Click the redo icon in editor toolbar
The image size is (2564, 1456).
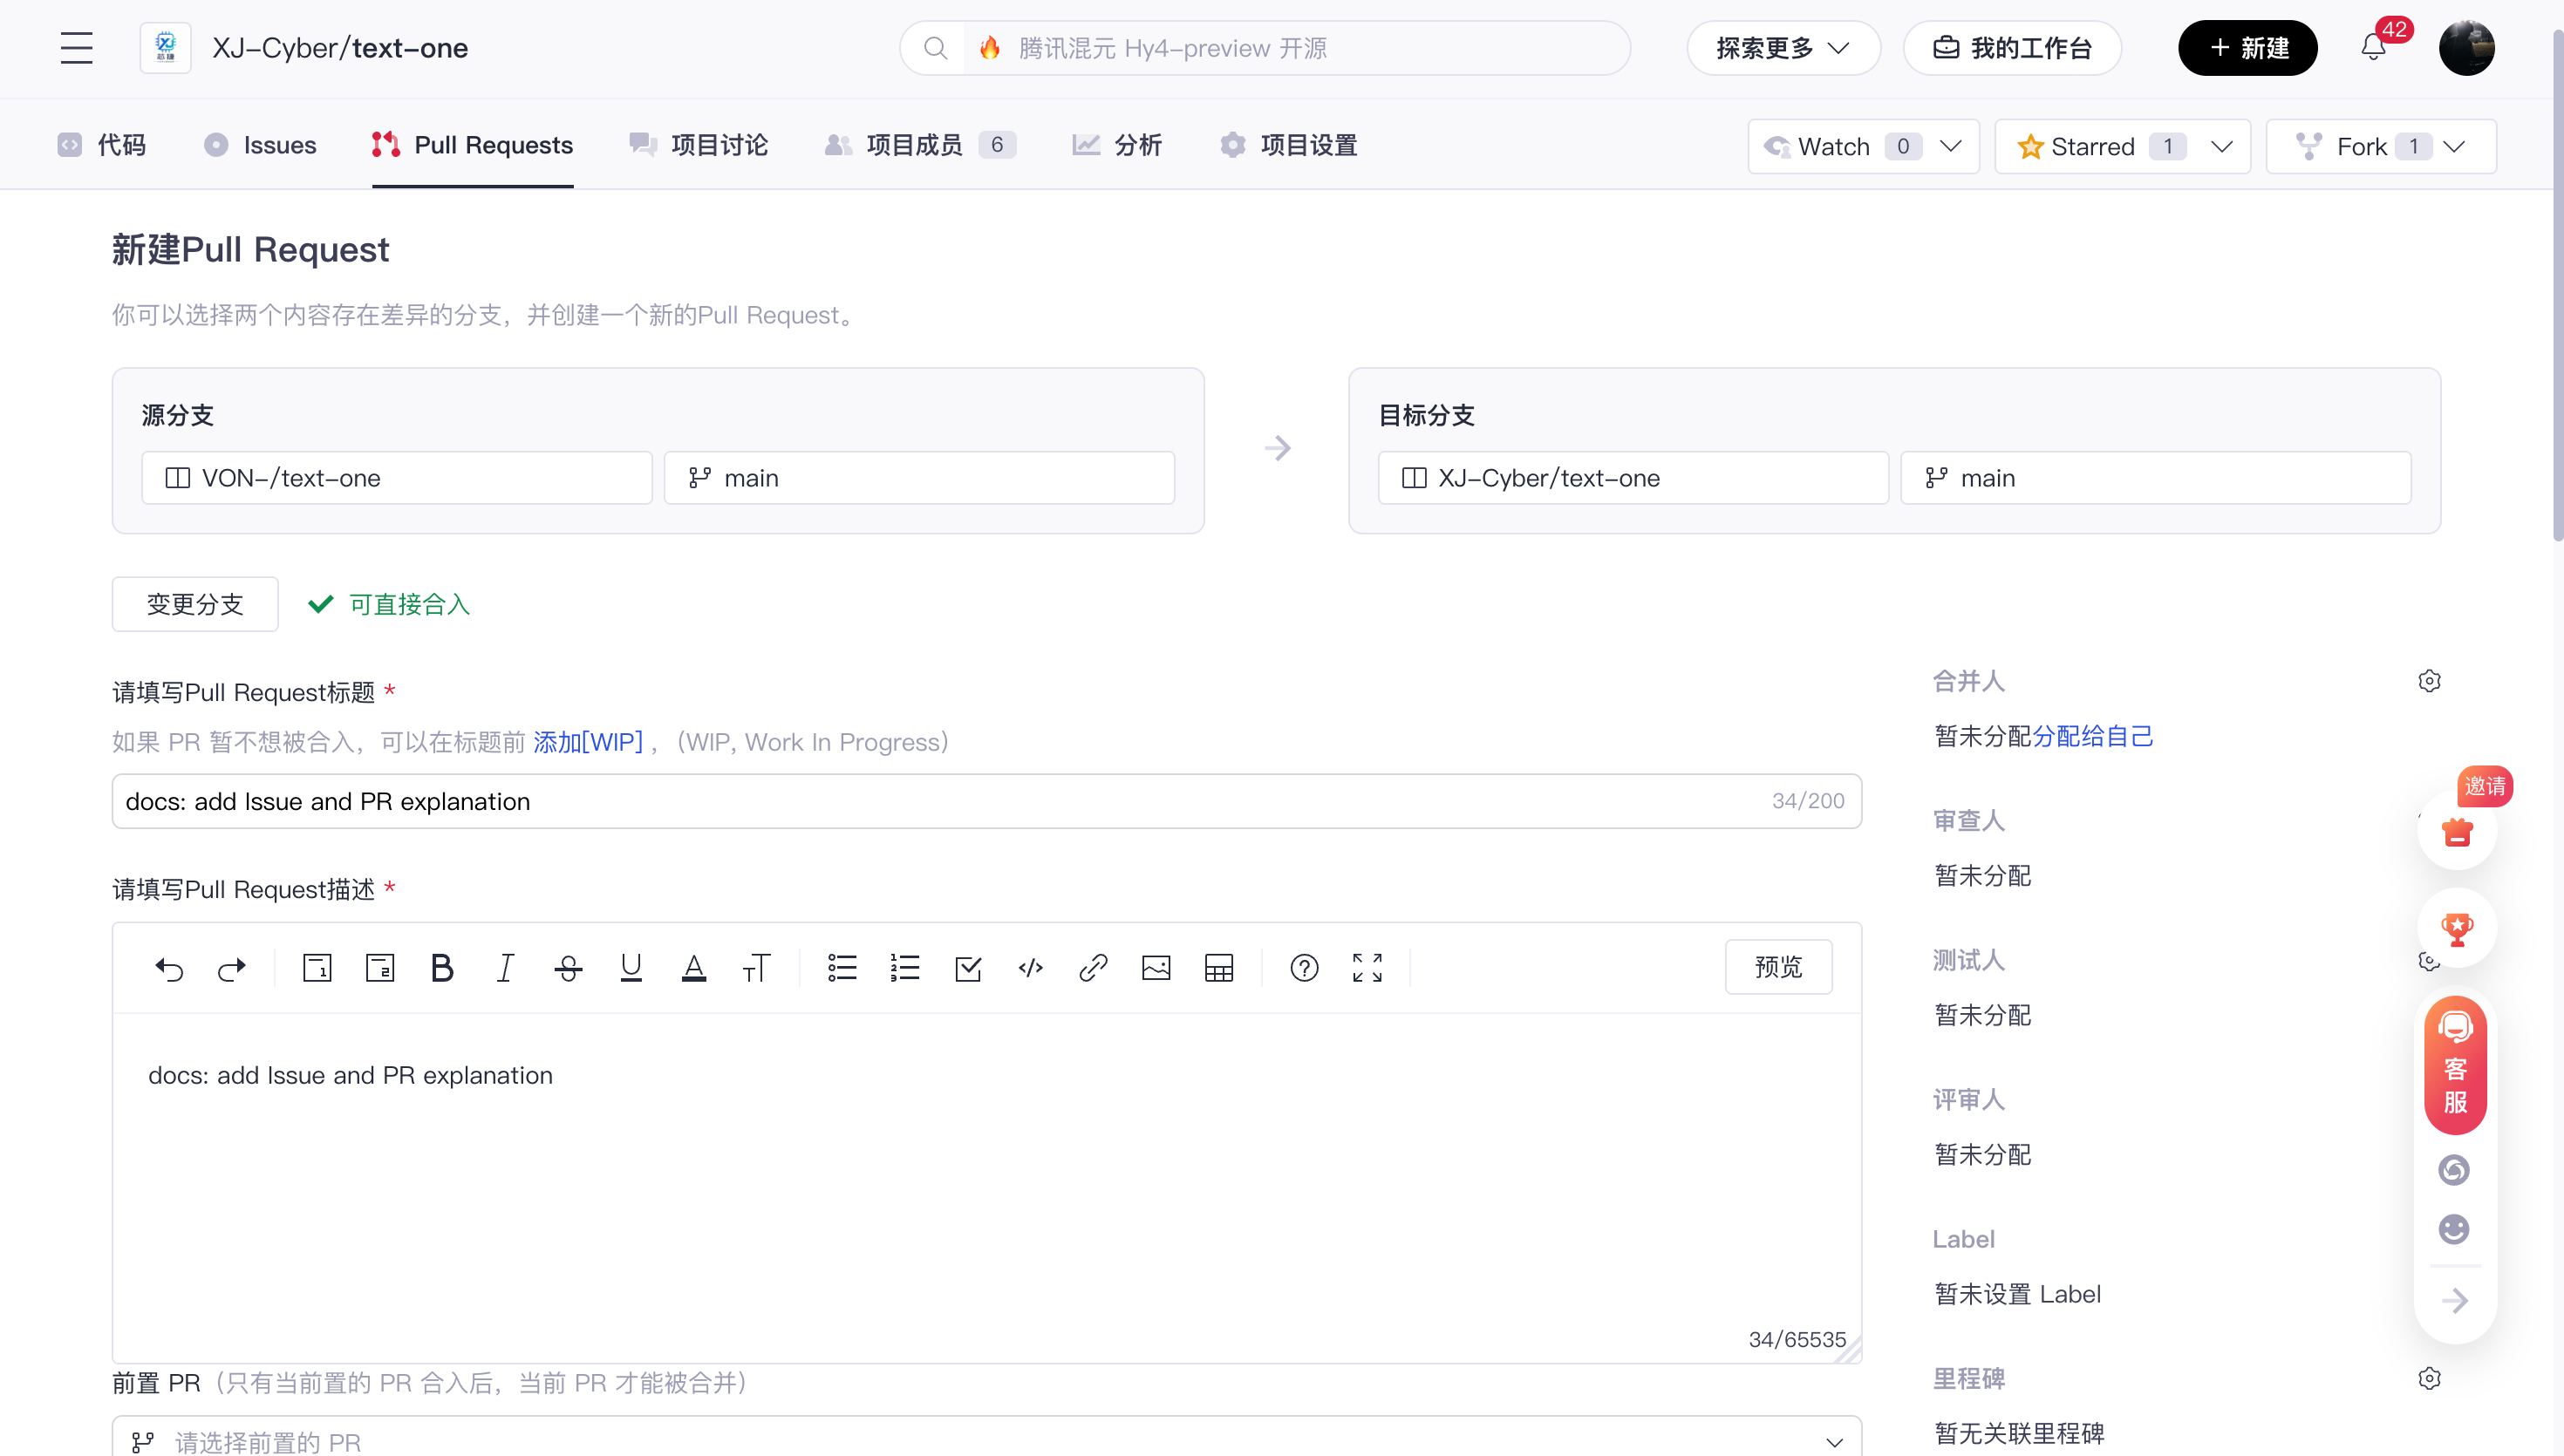[232, 968]
